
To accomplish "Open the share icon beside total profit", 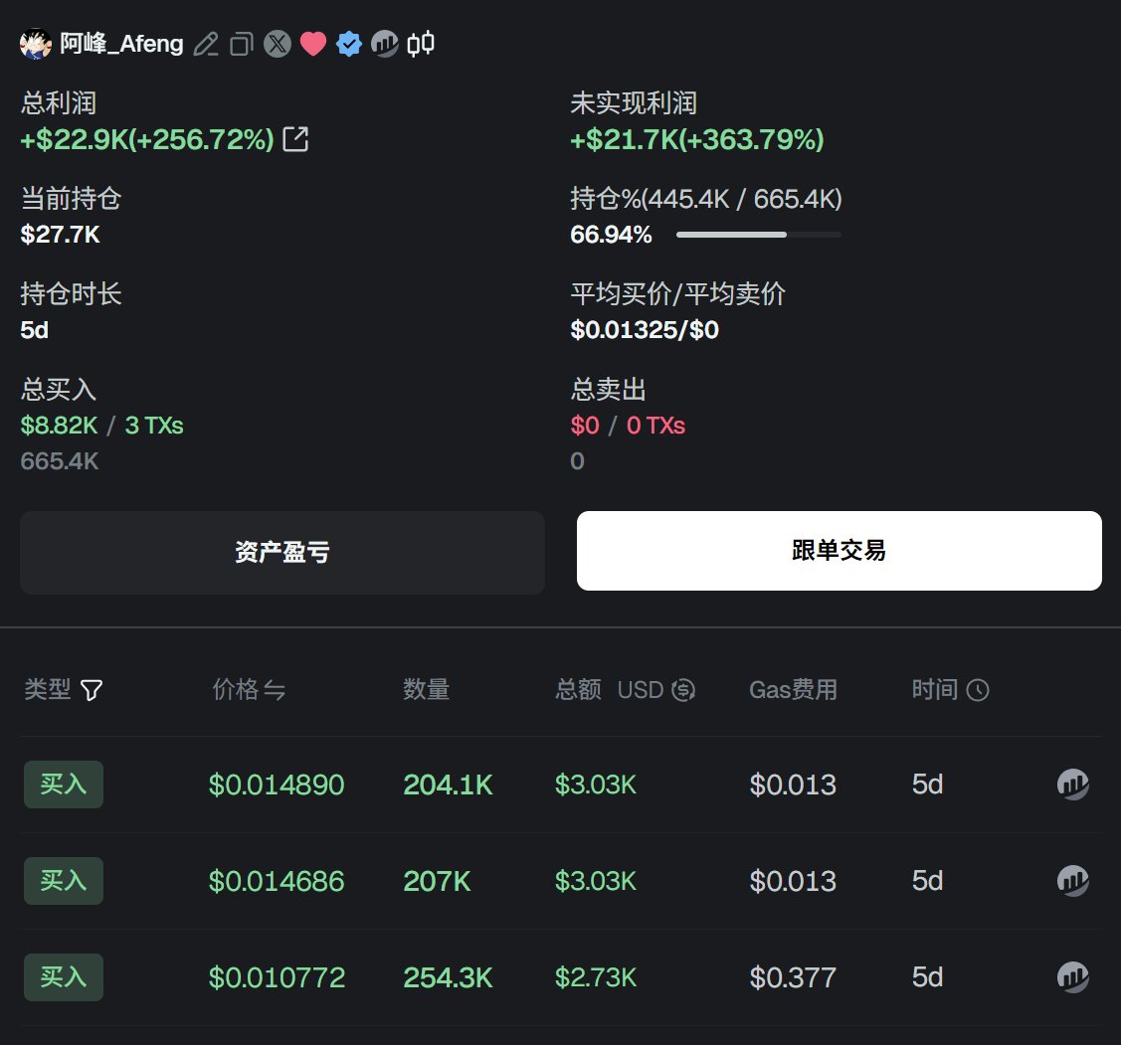I will click(x=295, y=139).
